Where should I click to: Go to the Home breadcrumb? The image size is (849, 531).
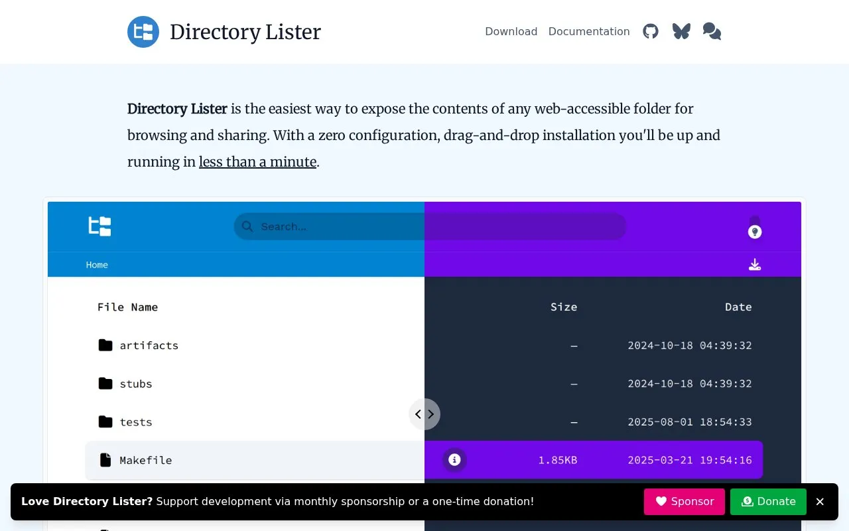(97, 265)
